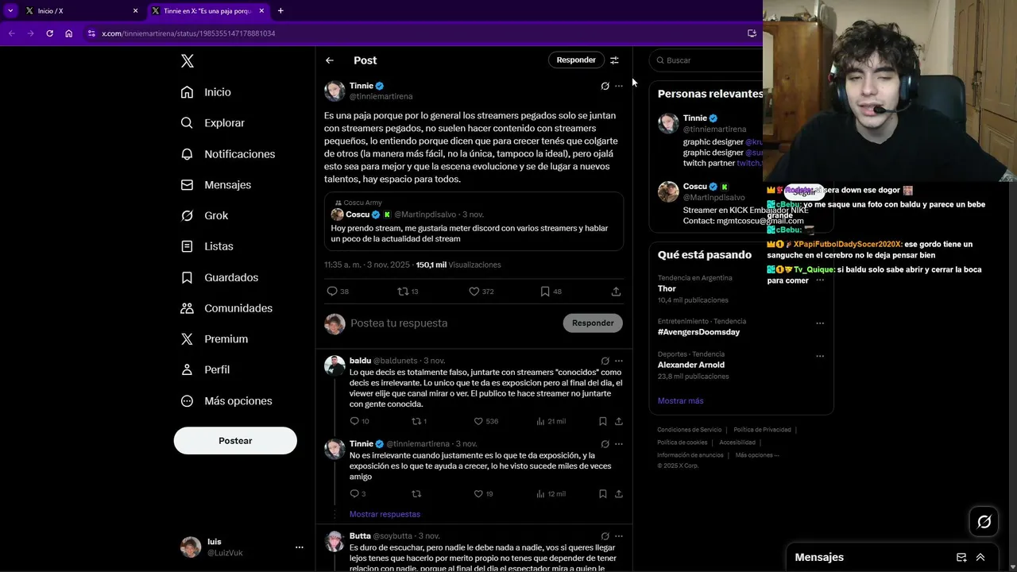Click browser home button

pyautogui.click(x=69, y=33)
